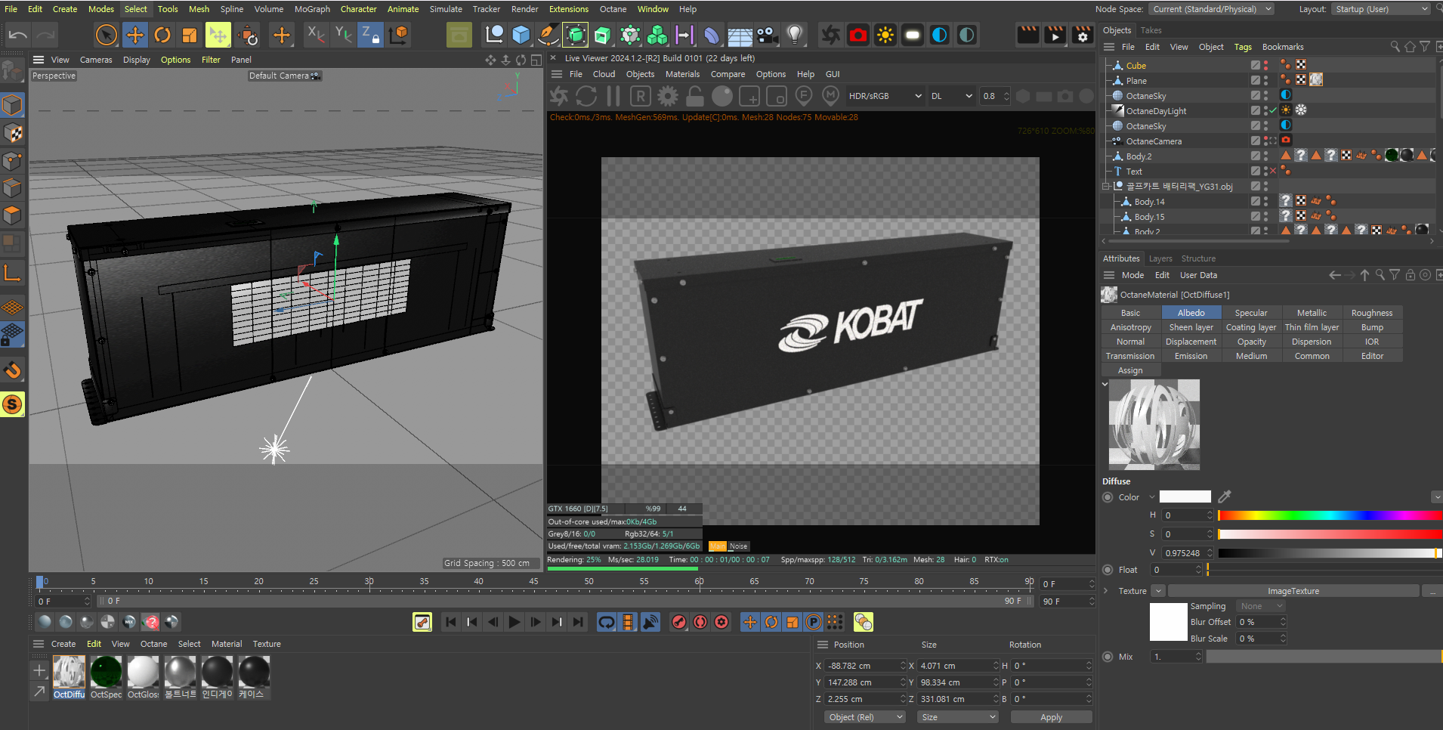Image resolution: width=1443 pixels, height=730 pixels.
Task: Toggle timeline loop playback
Action: coord(607,622)
